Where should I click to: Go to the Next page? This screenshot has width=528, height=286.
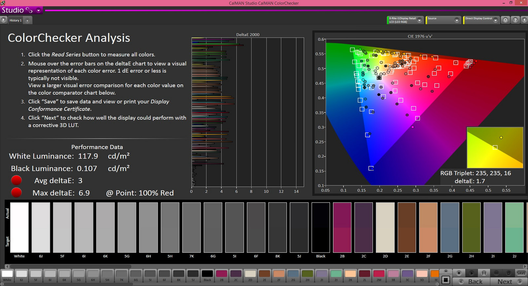click(509, 281)
